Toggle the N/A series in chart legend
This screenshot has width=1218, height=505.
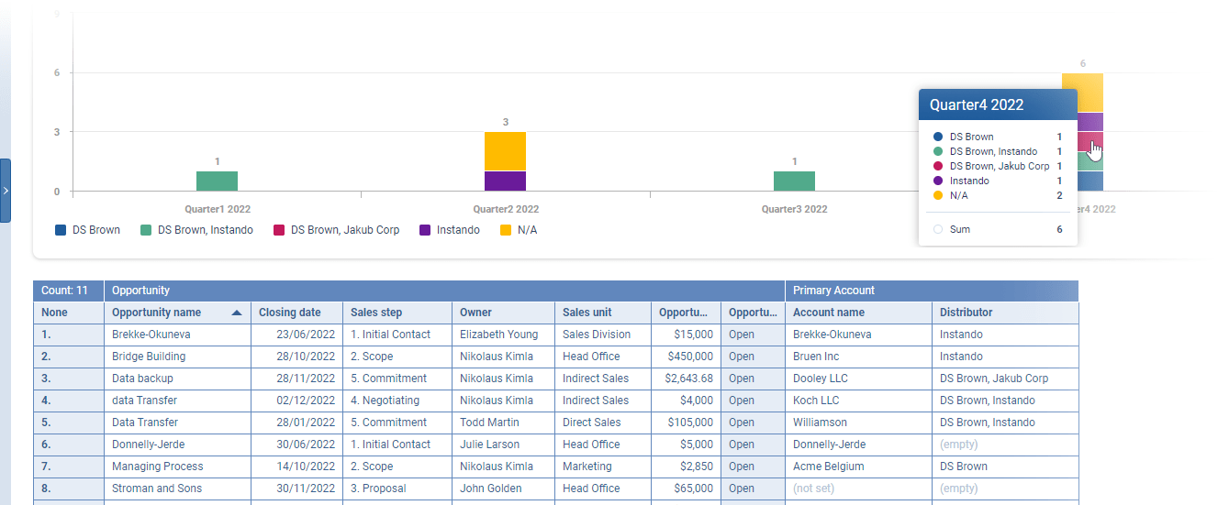(518, 230)
